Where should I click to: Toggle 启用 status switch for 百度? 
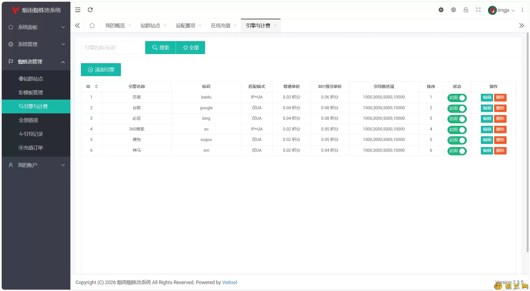[x=457, y=98]
